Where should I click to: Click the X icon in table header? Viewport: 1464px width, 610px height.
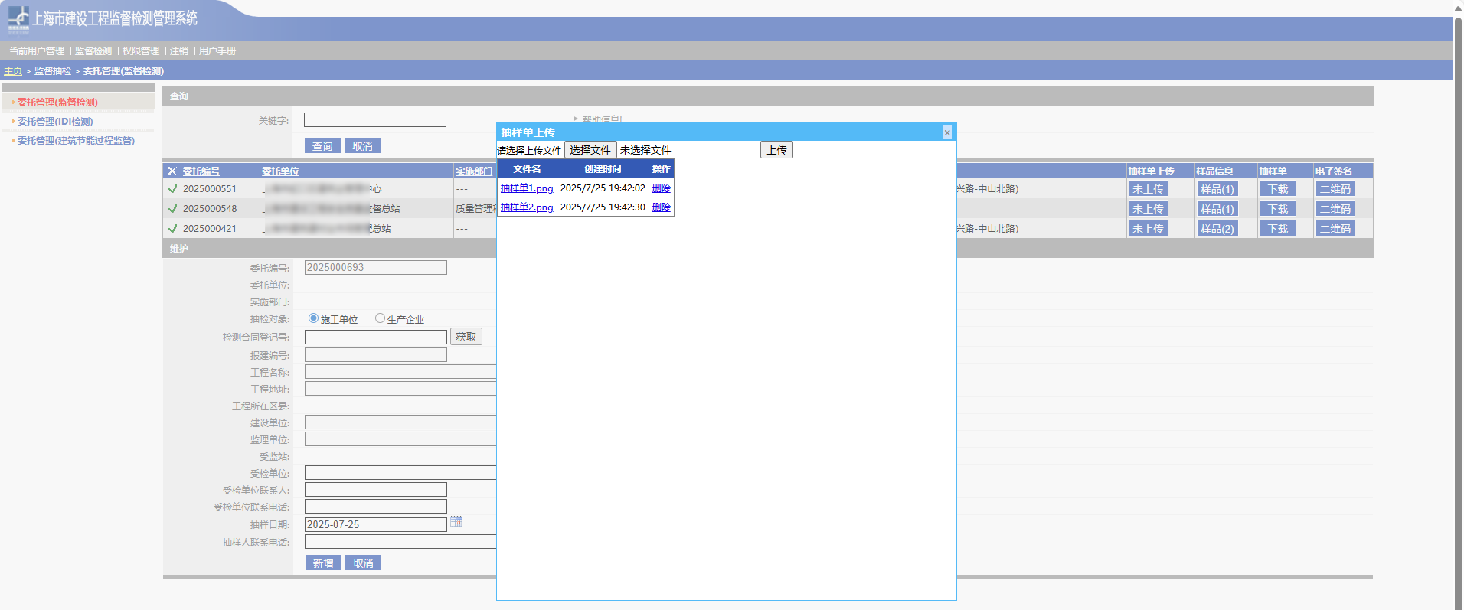pos(172,171)
